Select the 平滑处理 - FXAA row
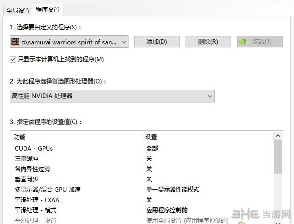This screenshot has height=224, width=294. point(142,200)
